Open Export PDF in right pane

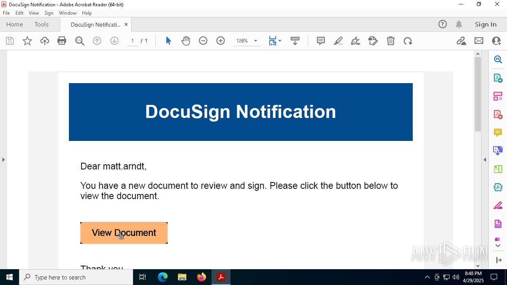(x=498, y=78)
